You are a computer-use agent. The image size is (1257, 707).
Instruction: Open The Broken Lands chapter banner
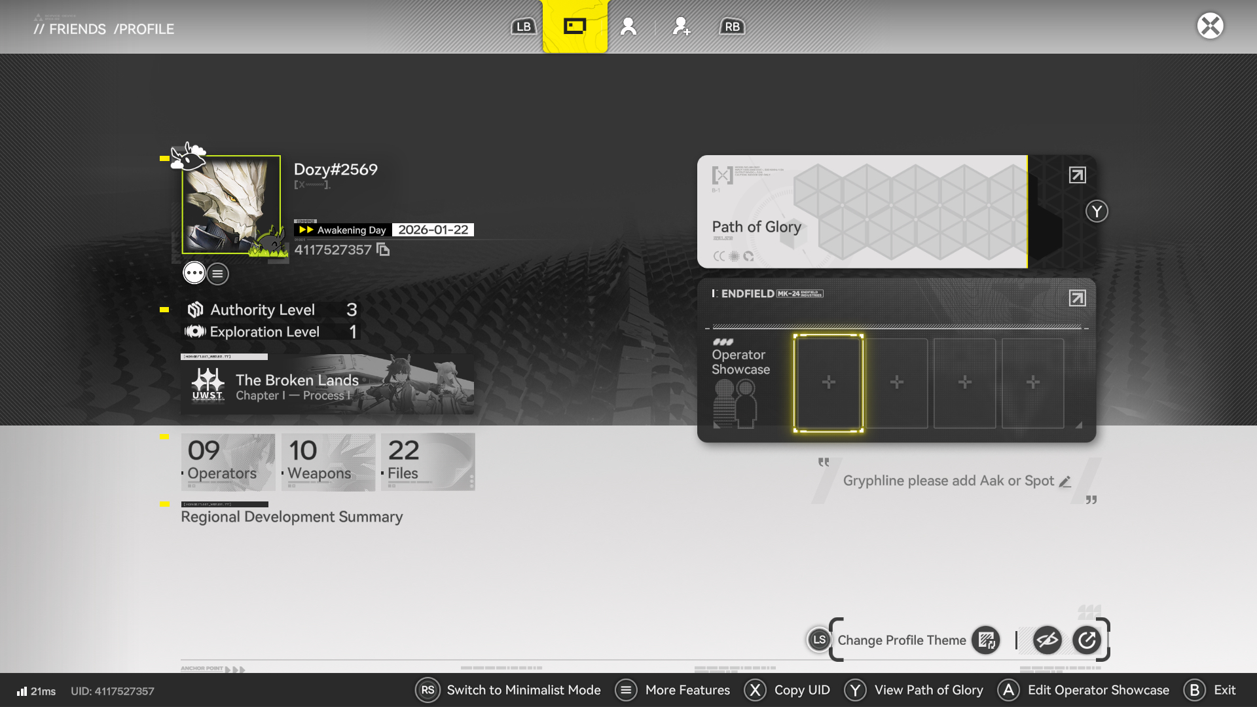[327, 386]
